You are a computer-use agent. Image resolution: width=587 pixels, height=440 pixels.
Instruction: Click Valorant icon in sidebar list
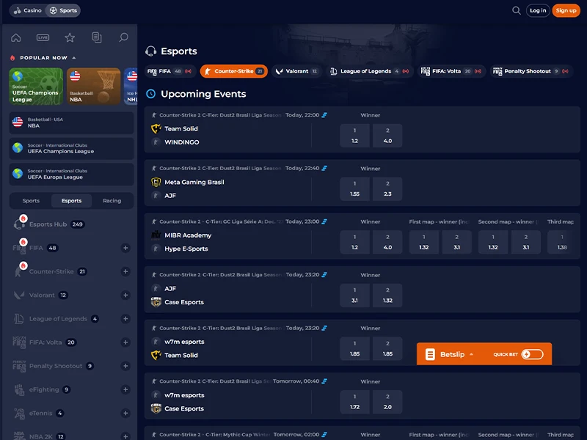click(x=19, y=296)
